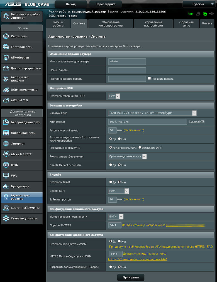Click the Таймаут простоя minutes field
Image resolution: width=217 pixels, height=282 pixels.
pos(113,199)
